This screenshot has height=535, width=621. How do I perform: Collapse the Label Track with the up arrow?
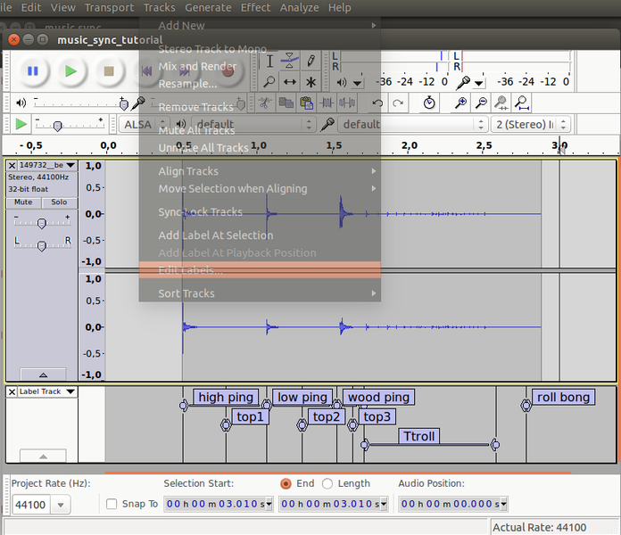click(x=43, y=457)
